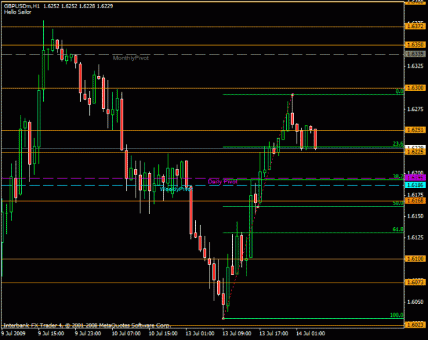Click the '13 Jul 01:00' time axis label

click(200, 334)
